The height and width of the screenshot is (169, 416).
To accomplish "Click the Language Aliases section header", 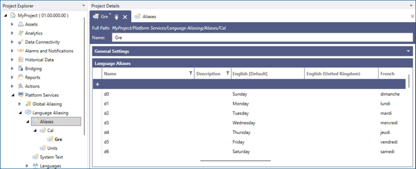I will [252, 64].
